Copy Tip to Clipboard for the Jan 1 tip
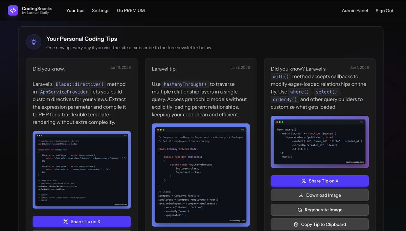Viewport: 406px width, 231px height. [320, 224]
